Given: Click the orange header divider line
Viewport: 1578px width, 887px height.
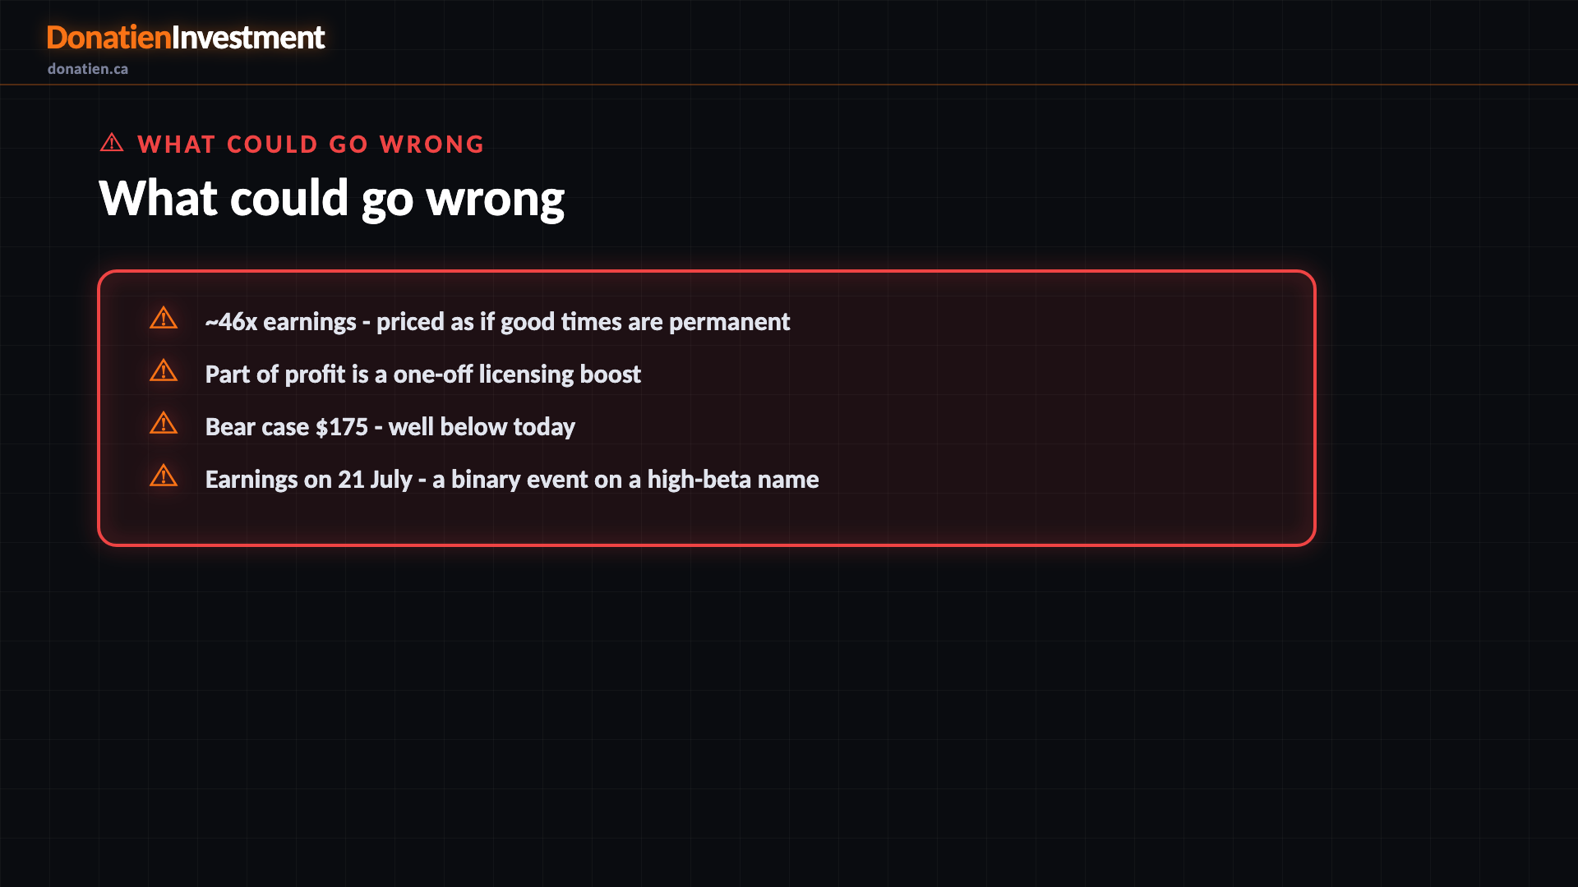Looking at the screenshot, I should [x=789, y=84].
